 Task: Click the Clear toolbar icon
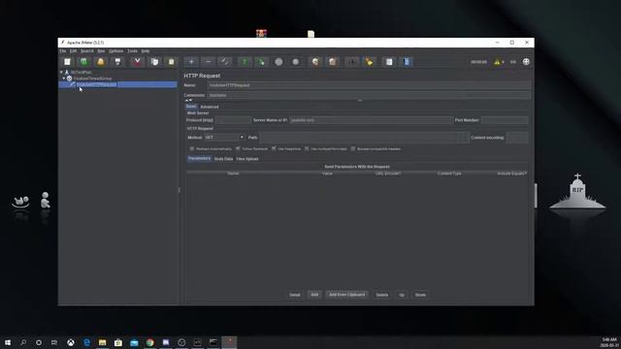[315, 62]
